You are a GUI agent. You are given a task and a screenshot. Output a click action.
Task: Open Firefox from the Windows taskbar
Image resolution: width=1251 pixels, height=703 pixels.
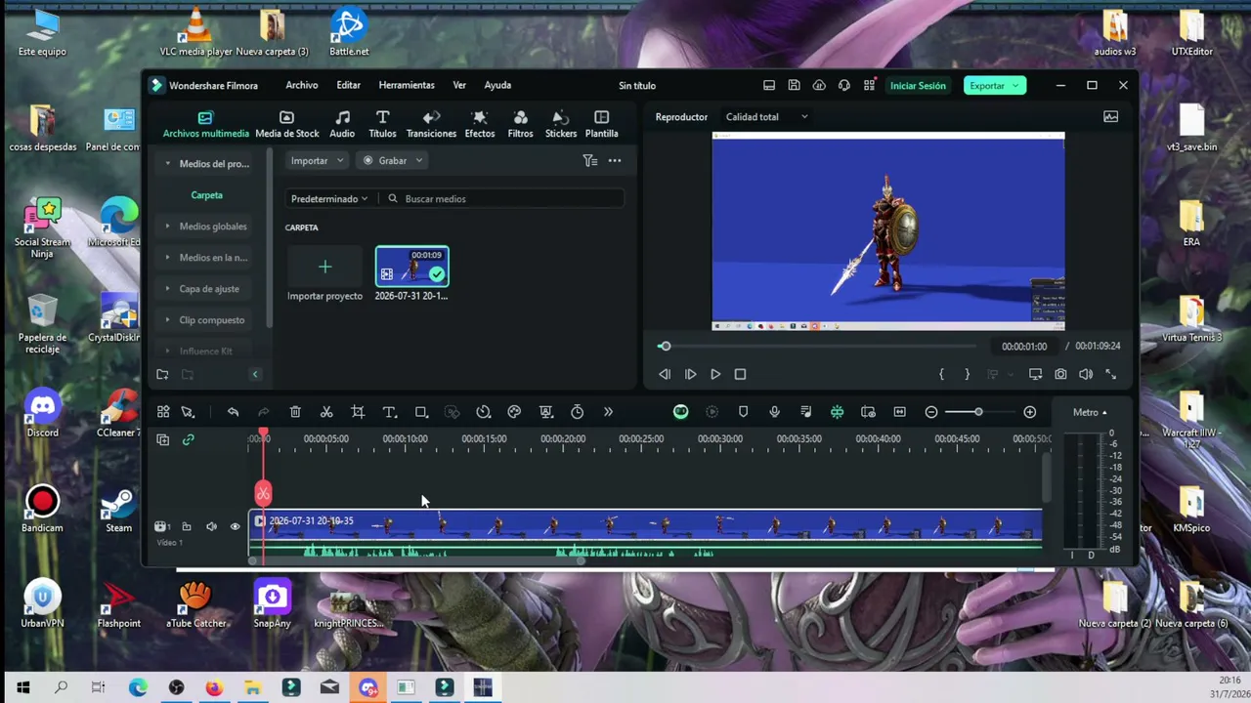point(214,687)
